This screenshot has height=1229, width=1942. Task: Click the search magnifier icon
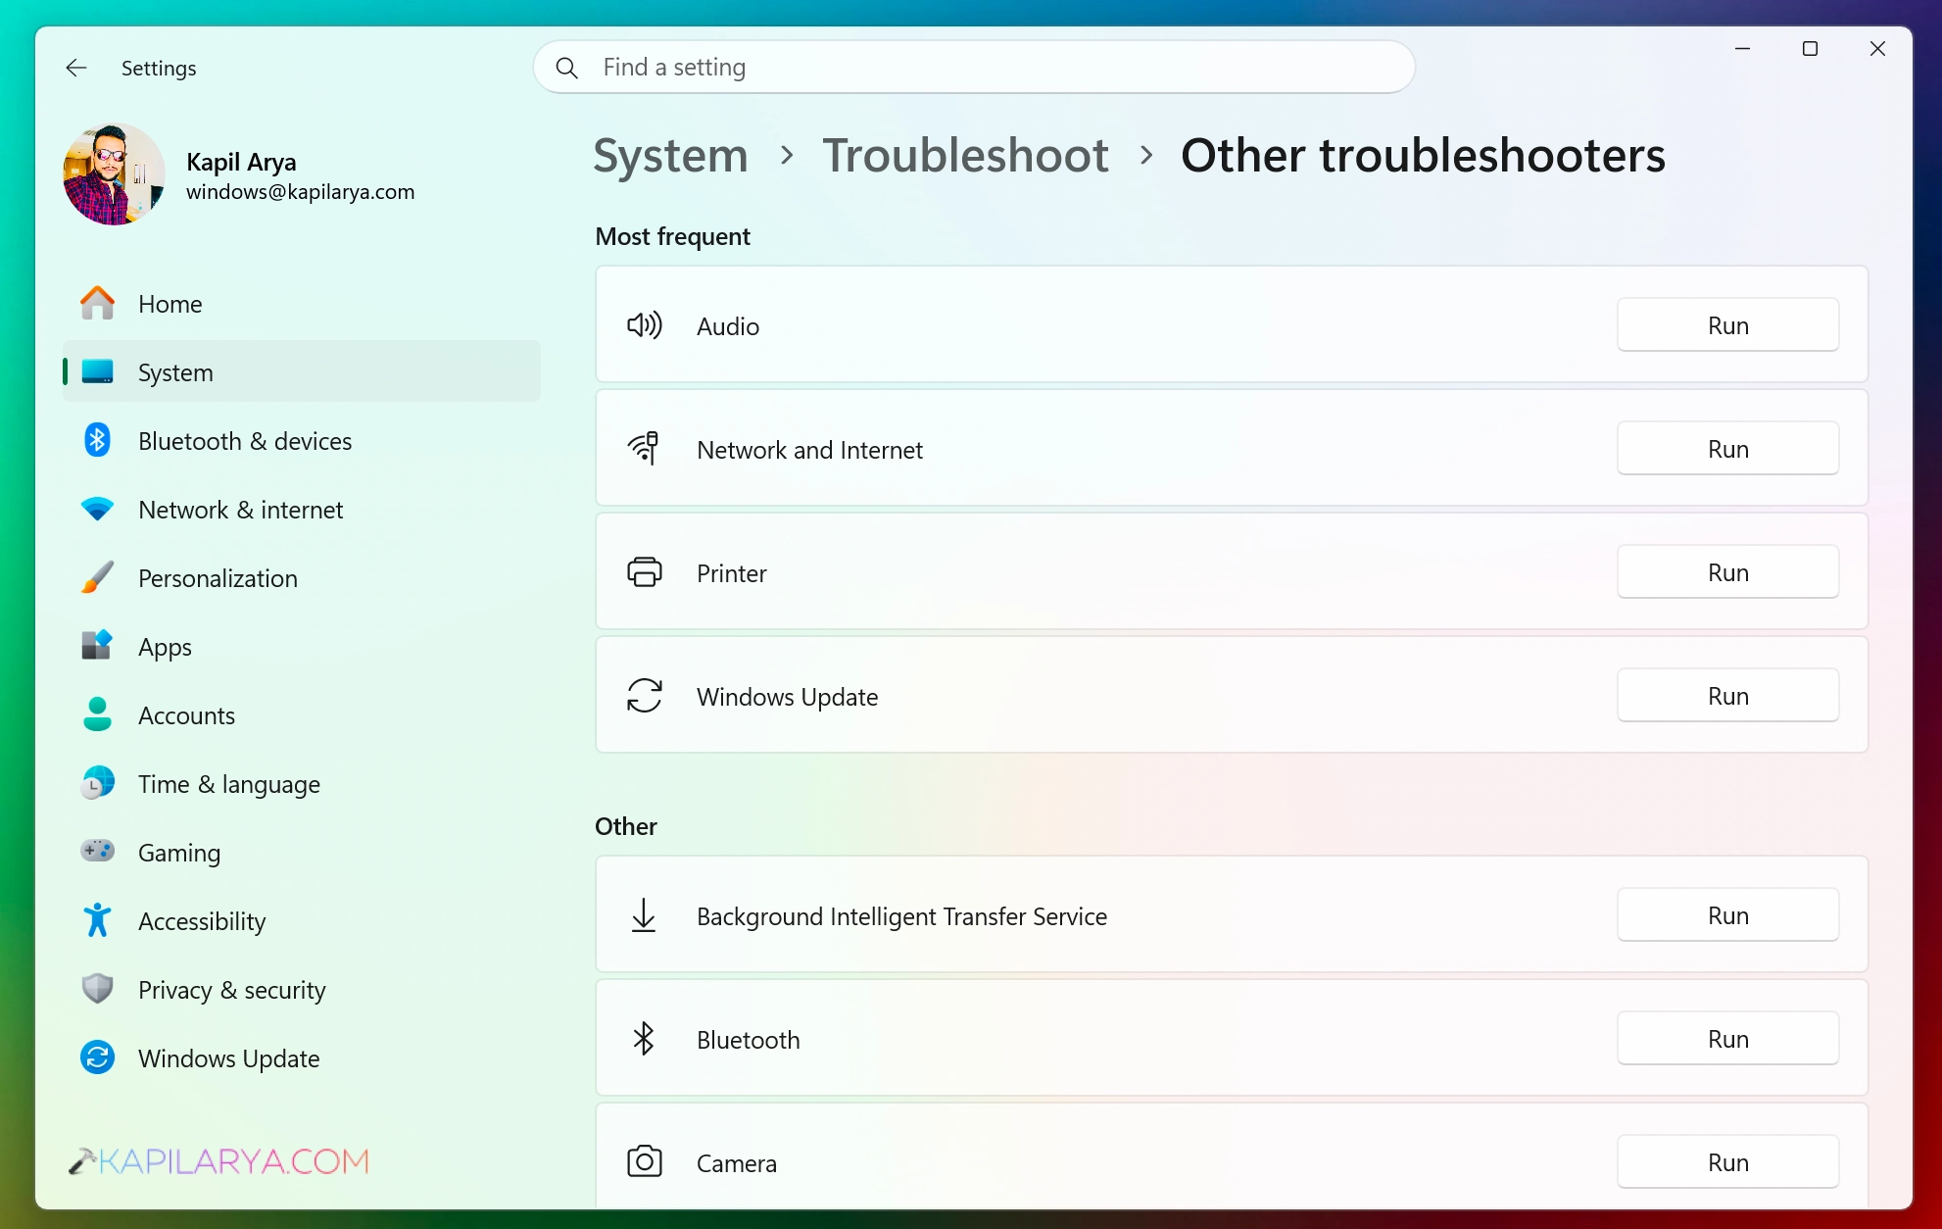point(566,68)
